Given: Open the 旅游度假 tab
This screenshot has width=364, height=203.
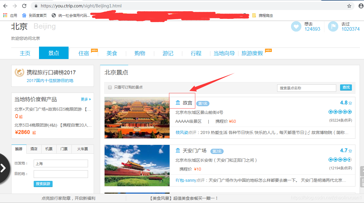Looking at the screenshot, I should tap(252, 53).
